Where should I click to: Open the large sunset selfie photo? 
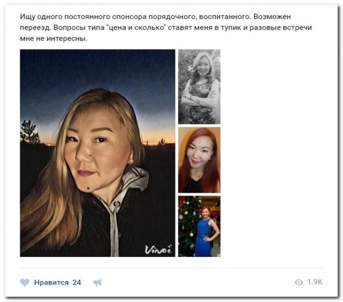(97, 153)
